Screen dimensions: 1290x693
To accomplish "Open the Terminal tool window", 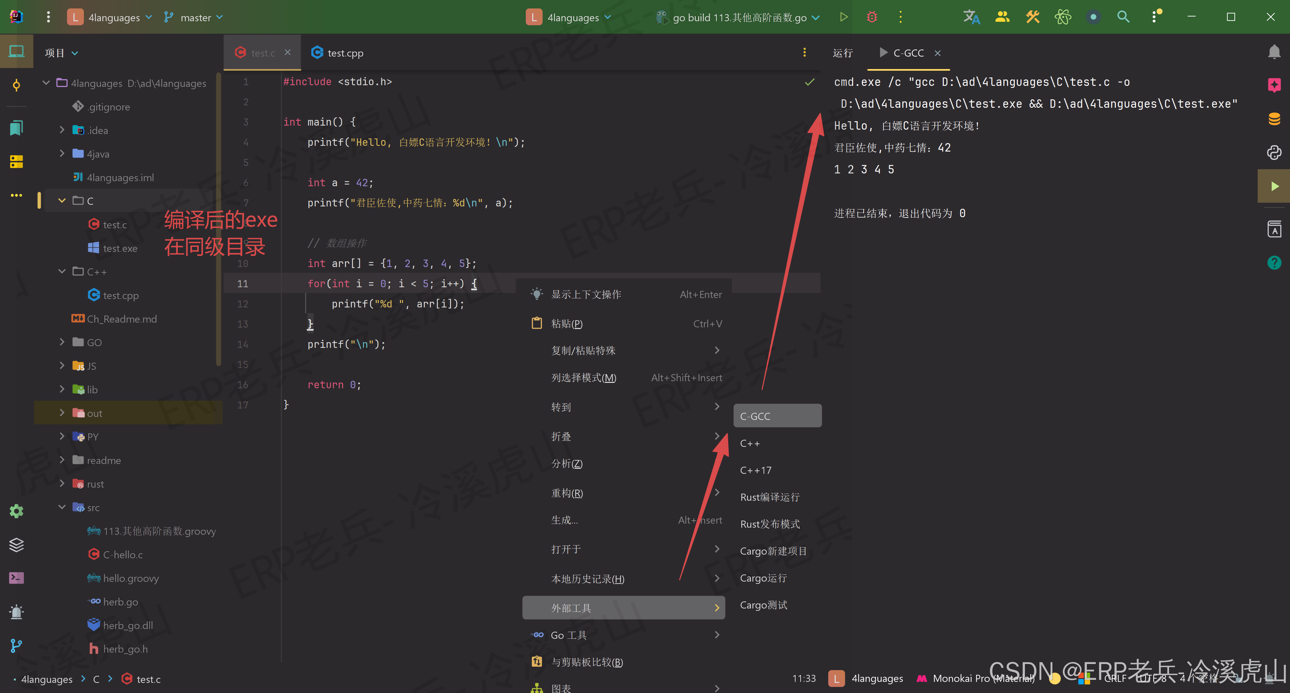I will [x=17, y=578].
